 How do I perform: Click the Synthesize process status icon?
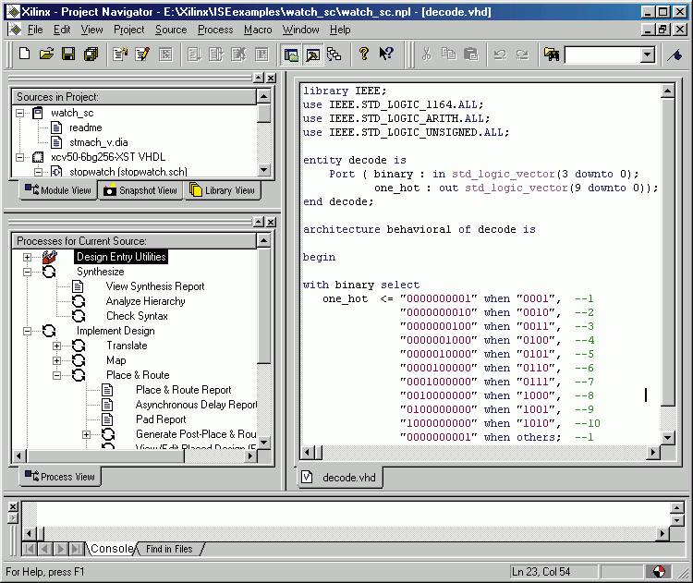point(49,272)
